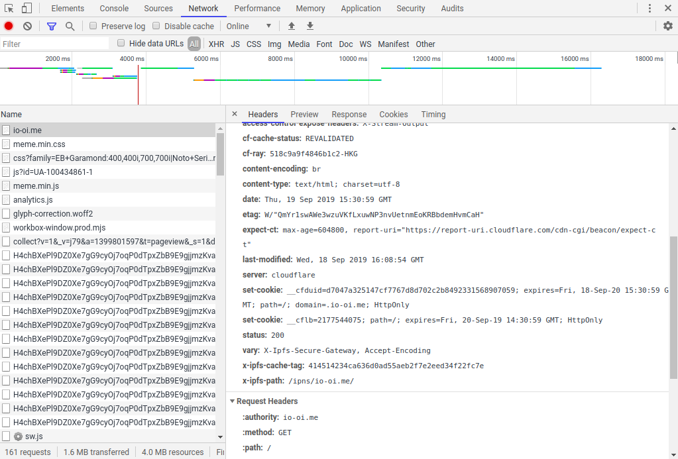Select the Headers detail tab

click(x=263, y=114)
